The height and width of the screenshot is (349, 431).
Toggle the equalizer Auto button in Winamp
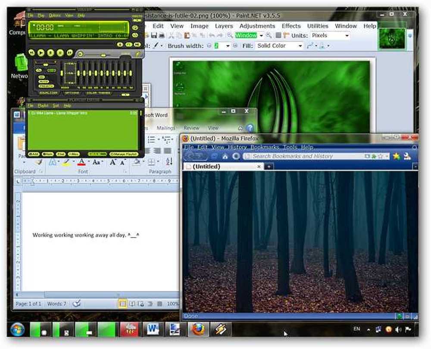(x=44, y=82)
